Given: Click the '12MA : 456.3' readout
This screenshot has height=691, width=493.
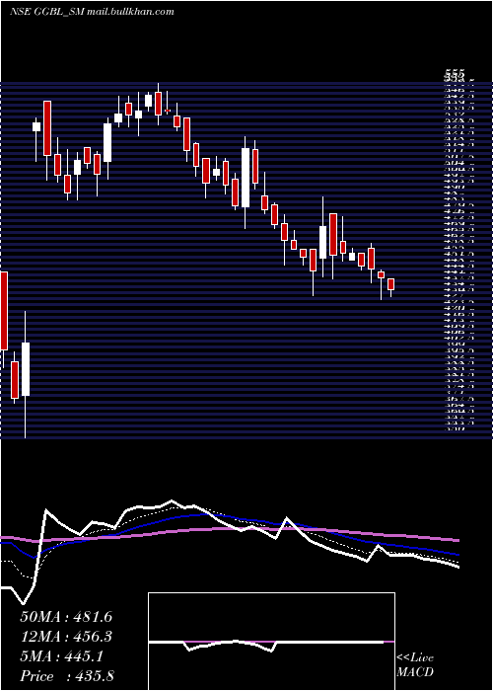Looking at the screenshot, I should click(66, 637).
